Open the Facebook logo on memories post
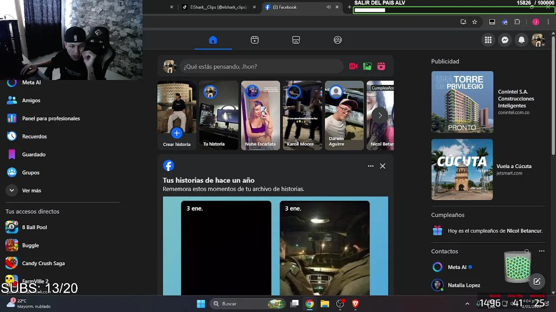The height and width of the screenshot is (312, 556). [x=169, y=166]
